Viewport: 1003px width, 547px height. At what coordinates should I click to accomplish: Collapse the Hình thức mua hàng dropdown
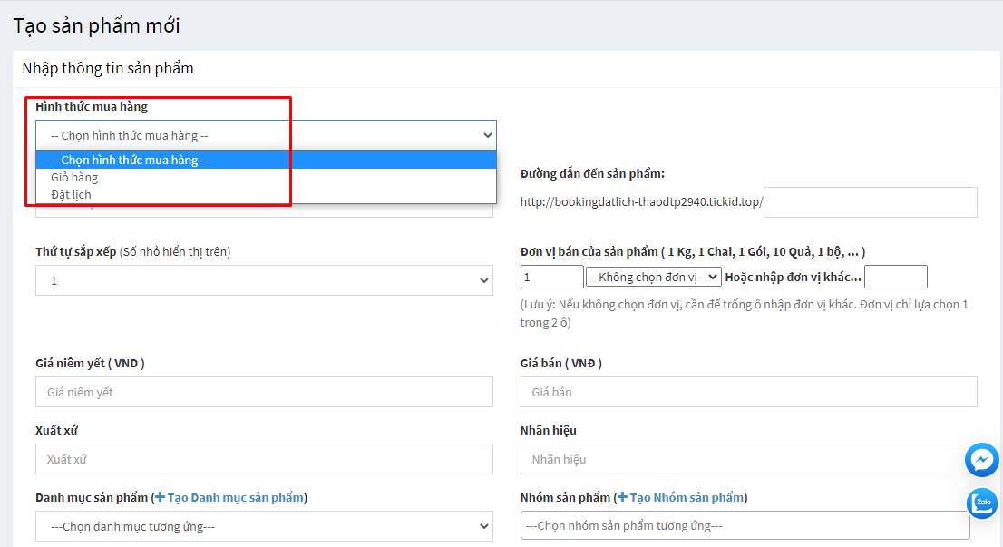pyautogui.click(x=266, y=135)
